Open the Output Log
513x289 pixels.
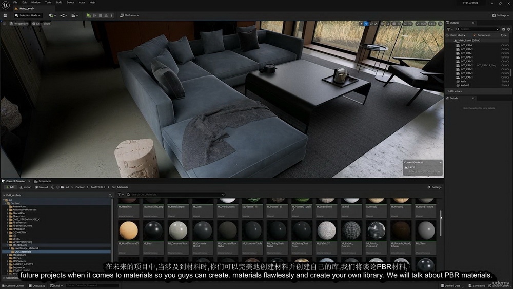(37, 286)
